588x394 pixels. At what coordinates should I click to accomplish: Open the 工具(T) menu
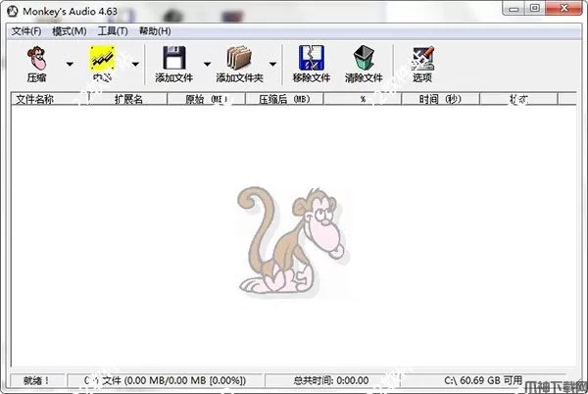113,31
